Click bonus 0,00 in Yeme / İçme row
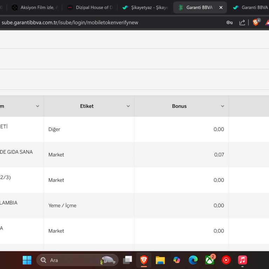 (x=219, y=206)
